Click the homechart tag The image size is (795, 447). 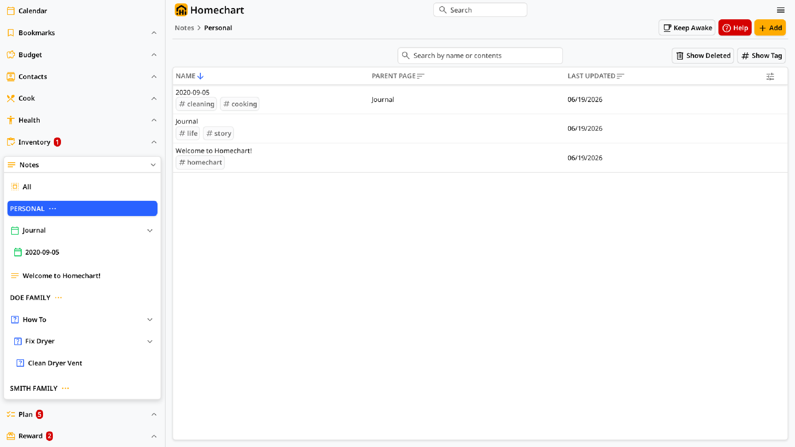click(x=200, y=163)
